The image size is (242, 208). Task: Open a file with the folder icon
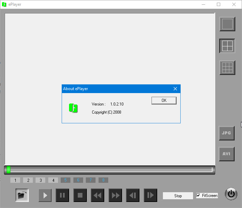tap(22, 195)
